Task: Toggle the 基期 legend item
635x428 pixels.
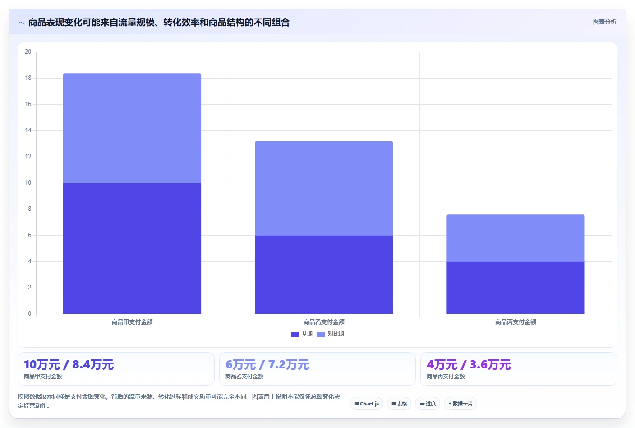Action: [x=302, y=334]
